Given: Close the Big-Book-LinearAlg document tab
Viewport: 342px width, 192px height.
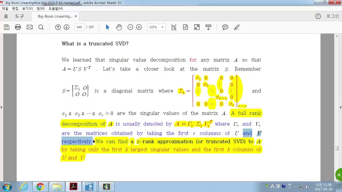Looking at the screenshot, I should (x=76, y=16).
